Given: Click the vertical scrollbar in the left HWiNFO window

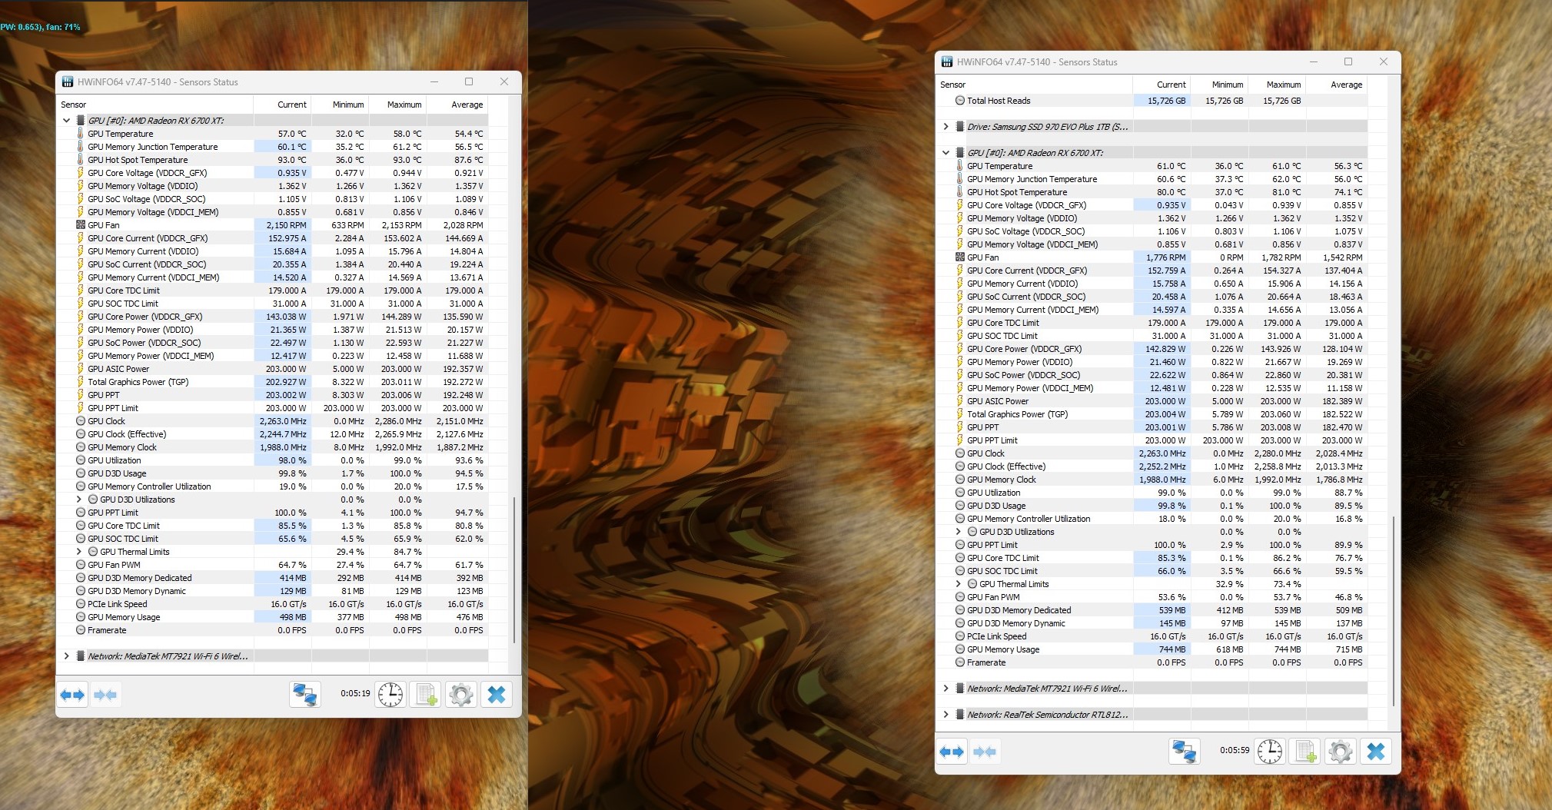Looking at the screenshot, I should [513, 569].
